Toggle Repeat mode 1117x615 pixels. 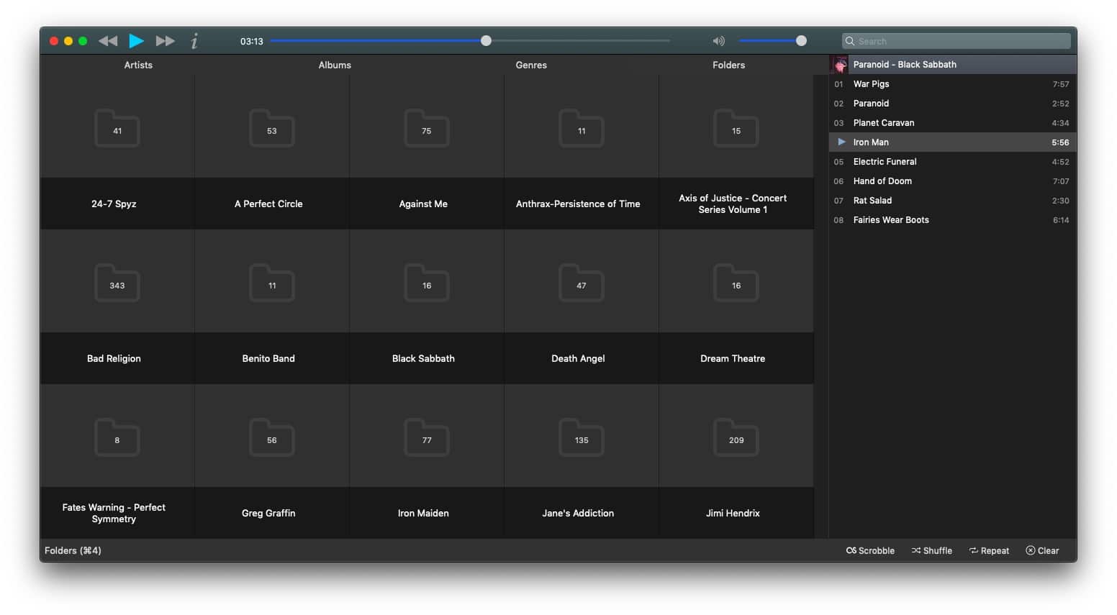tap(989, 551)
